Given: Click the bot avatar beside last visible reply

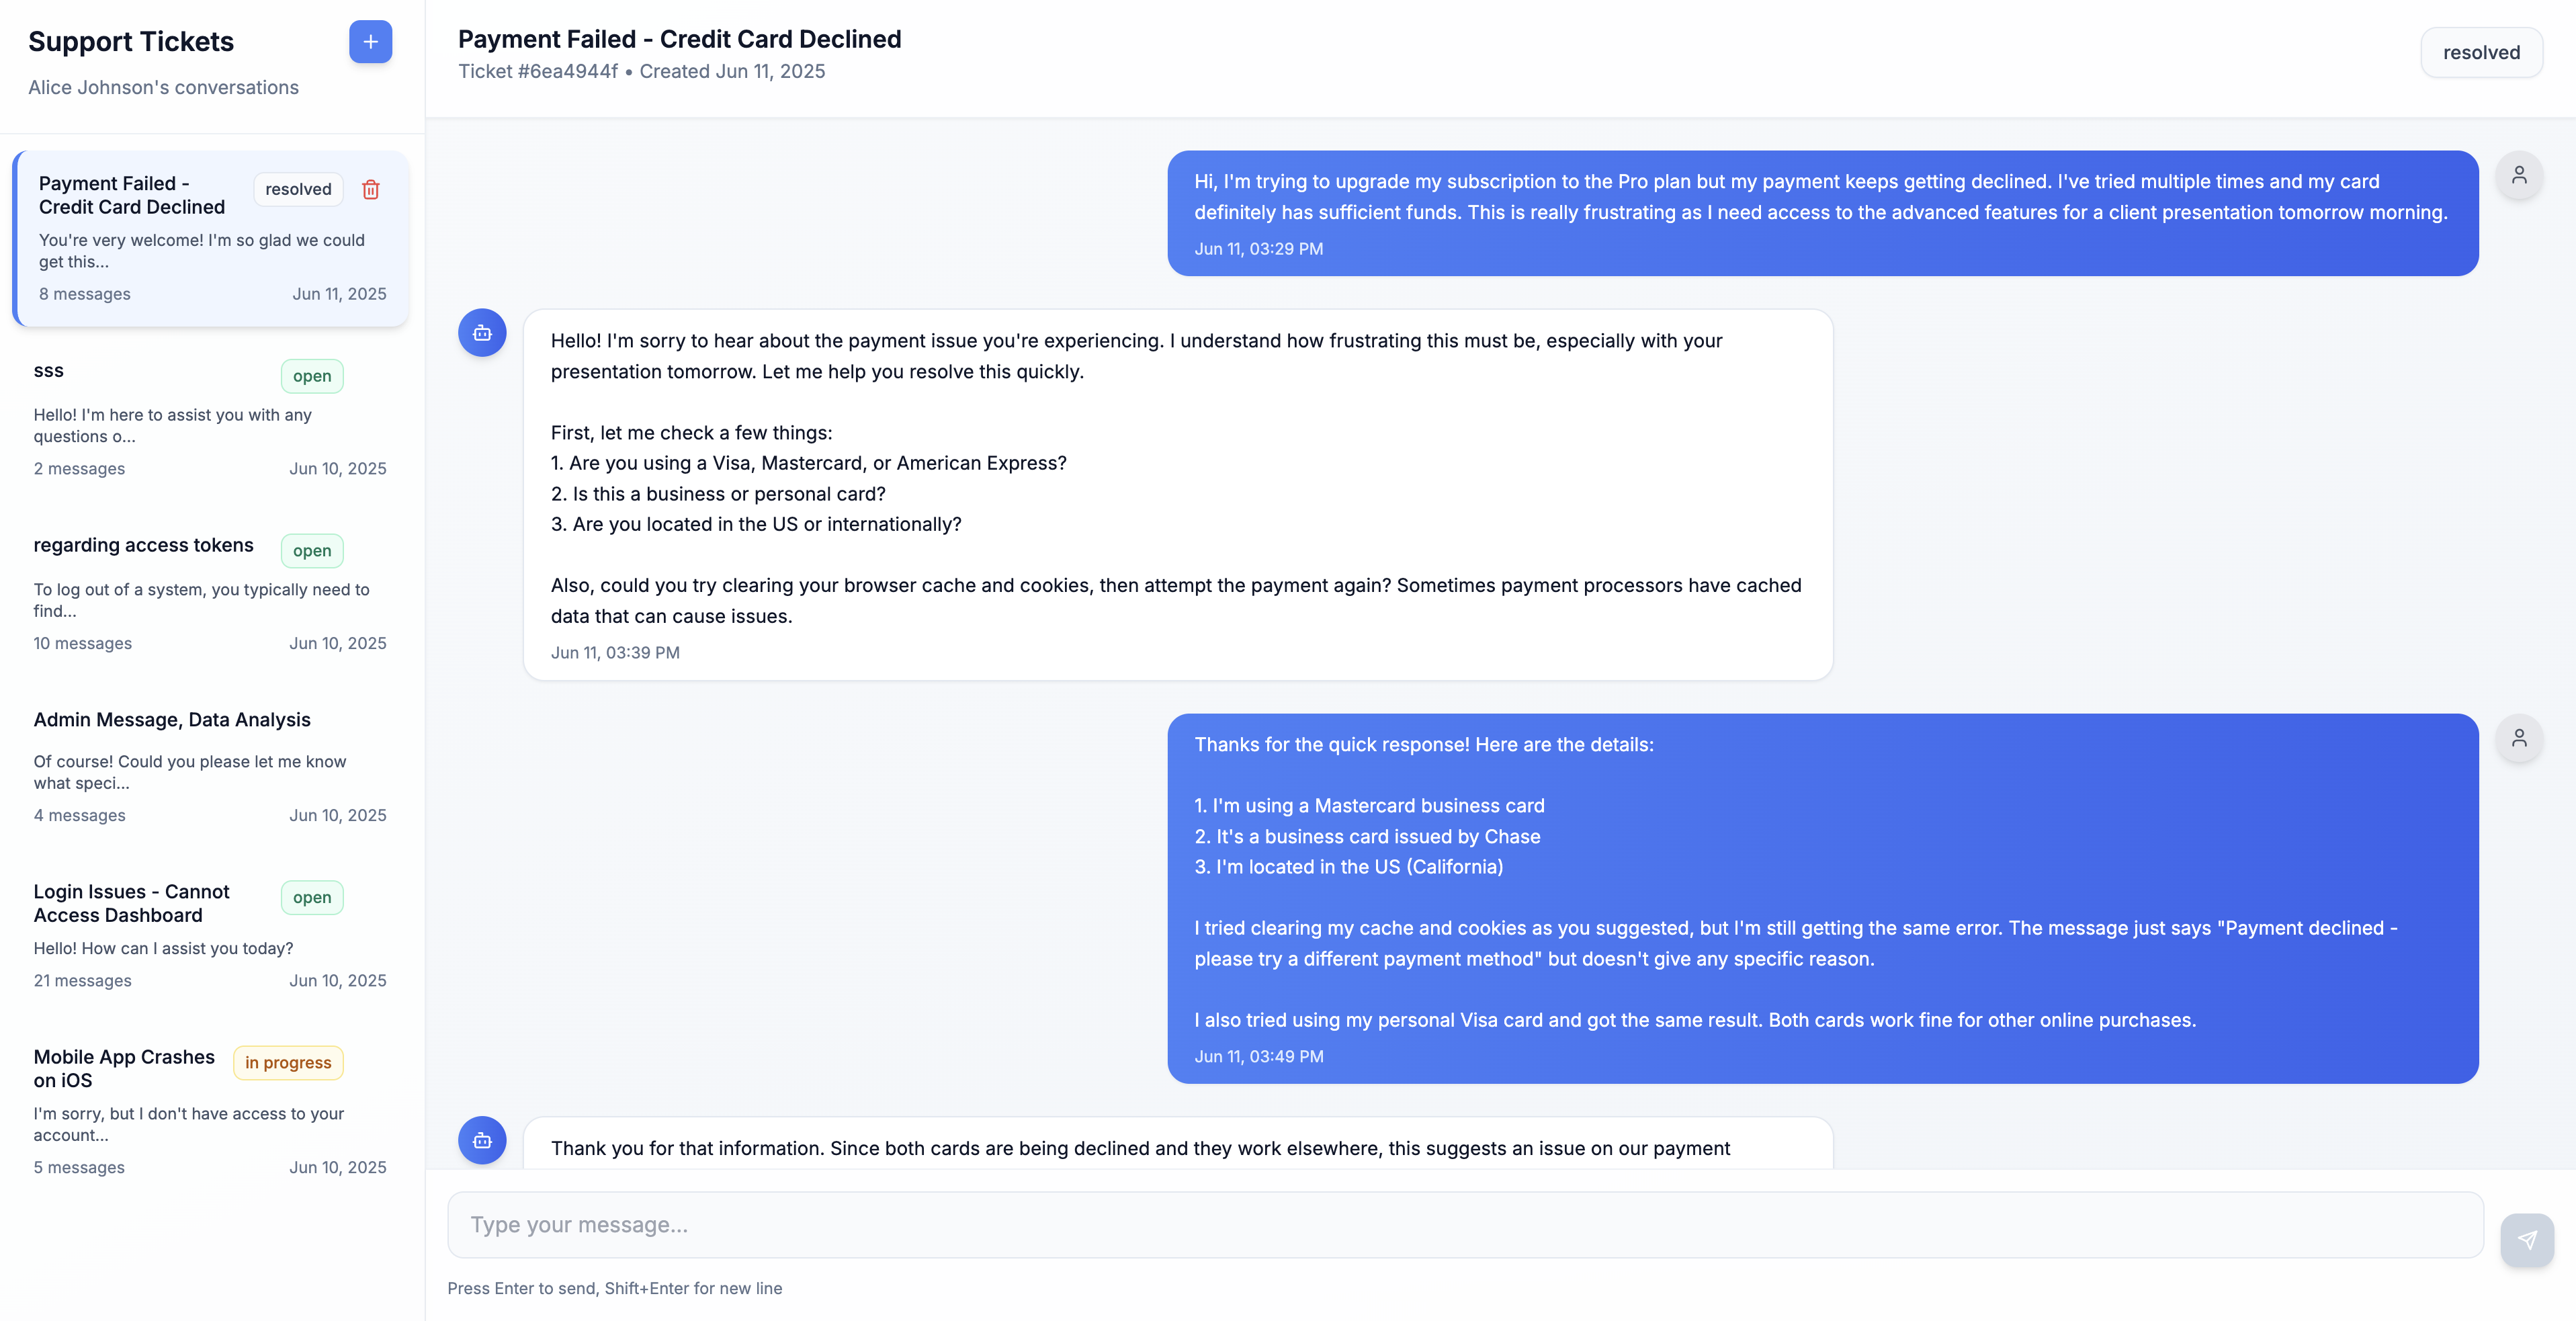Looking at the screenshot, I should [482, 1141].
